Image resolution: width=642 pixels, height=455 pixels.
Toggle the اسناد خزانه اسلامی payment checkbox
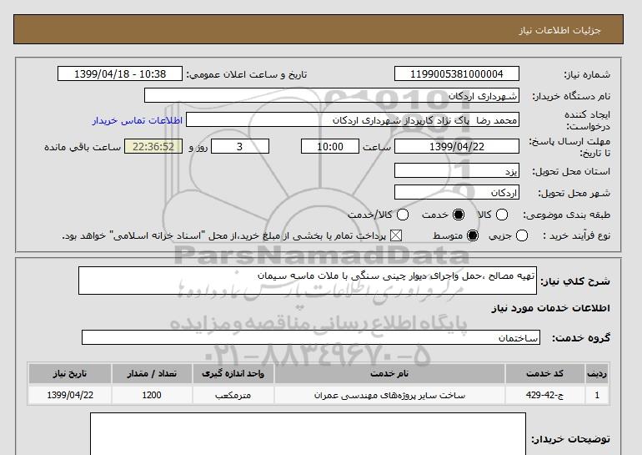(x=395, y=235)
